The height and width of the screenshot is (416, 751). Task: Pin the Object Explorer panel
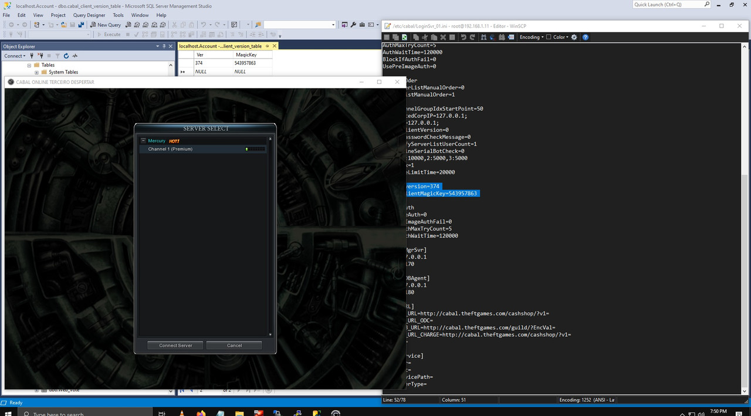click(x=164, y=46)
